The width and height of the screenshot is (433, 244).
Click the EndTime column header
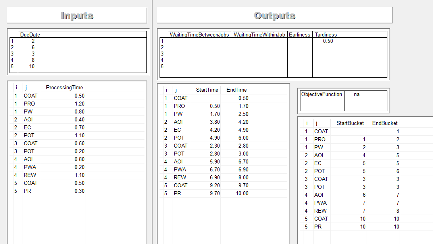(237, 90)
